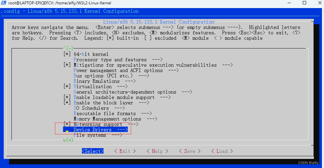The image size is (324, 168).
Task: Open Executable file formats submenu
Action: pos(113,113)
